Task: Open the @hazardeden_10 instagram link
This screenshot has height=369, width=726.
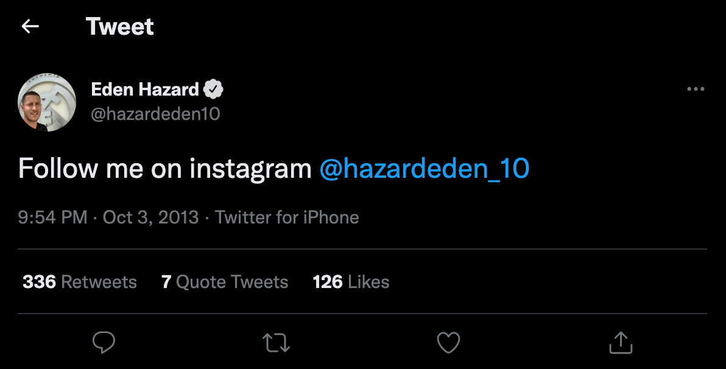Action: tap(425, 168)
